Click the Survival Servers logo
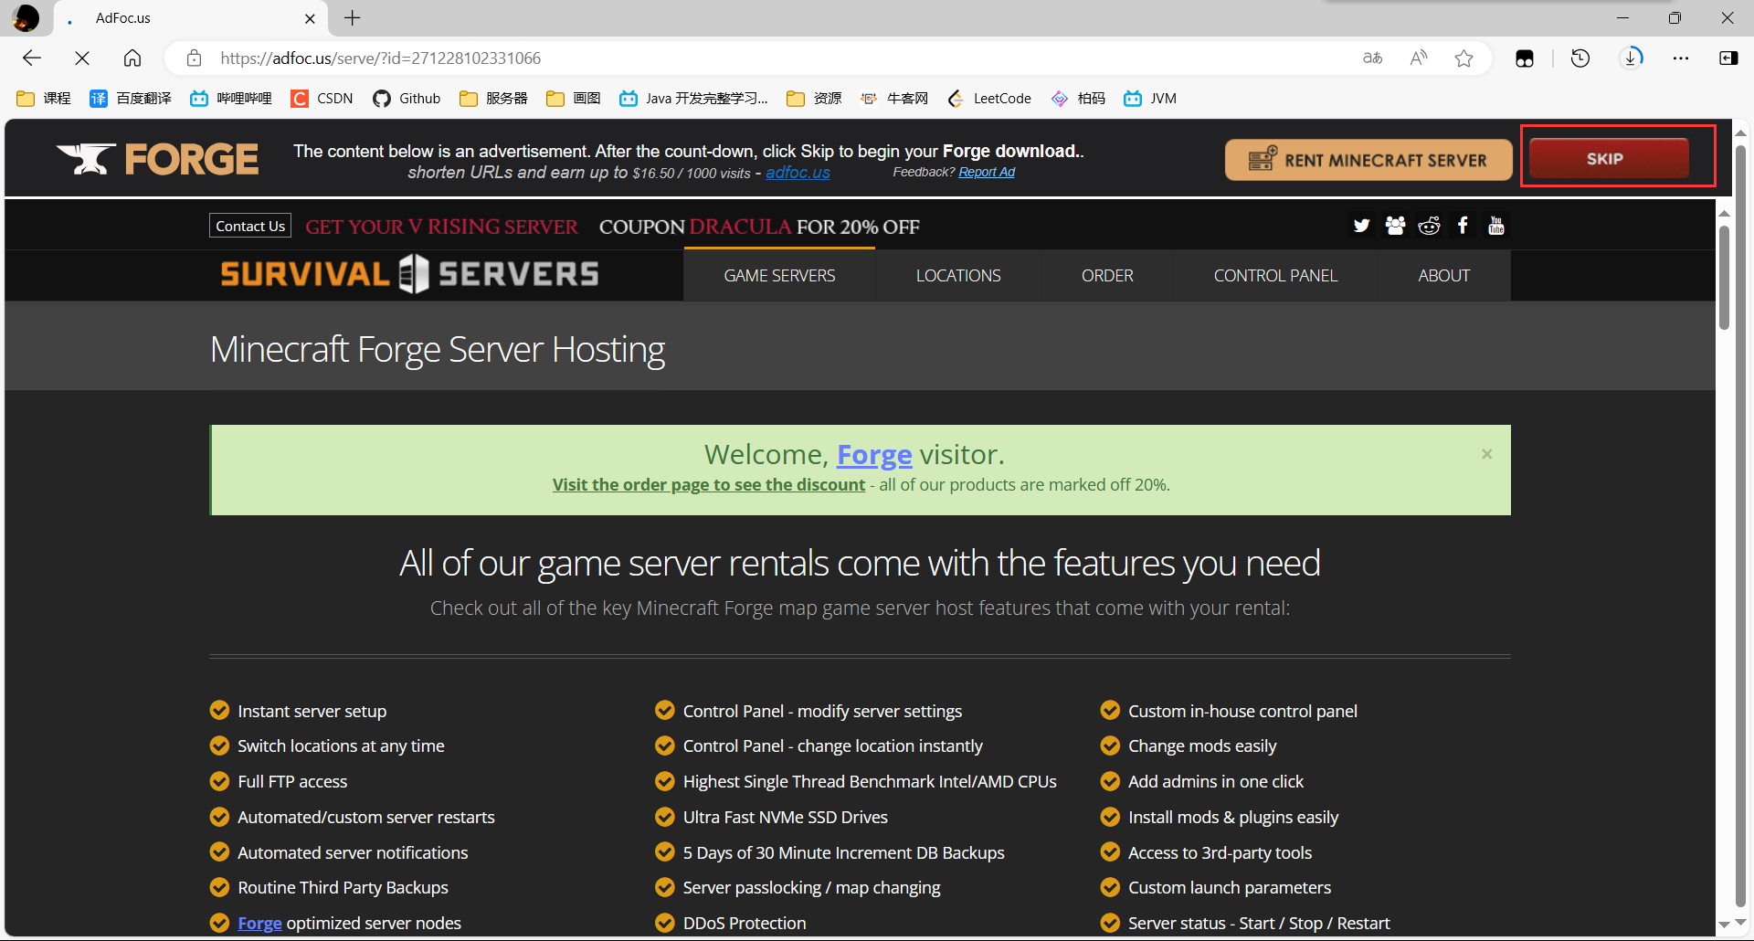Screen dimensions: 1754x941 (x=409, y=273)
